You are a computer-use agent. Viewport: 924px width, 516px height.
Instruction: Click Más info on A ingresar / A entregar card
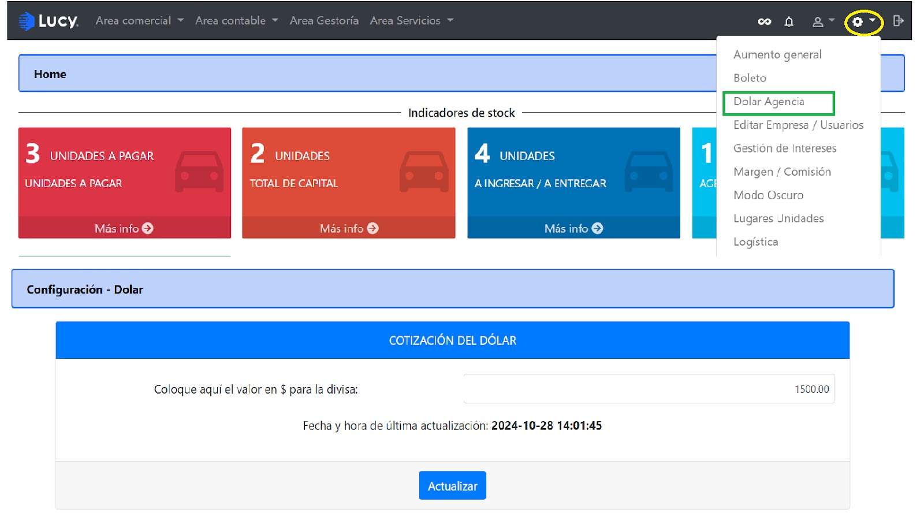pos(573,228)
